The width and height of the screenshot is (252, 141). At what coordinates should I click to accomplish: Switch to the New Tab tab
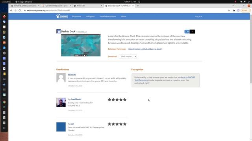pos(87,6)
